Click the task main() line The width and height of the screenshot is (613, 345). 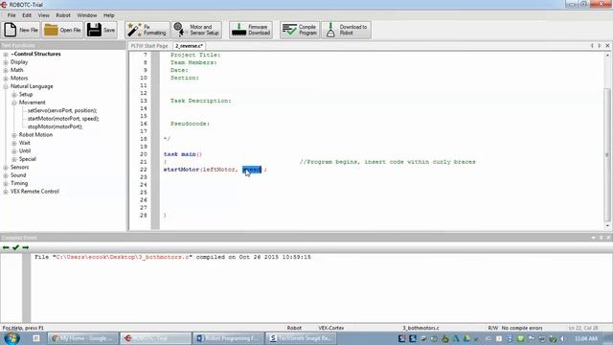point(183,154)
